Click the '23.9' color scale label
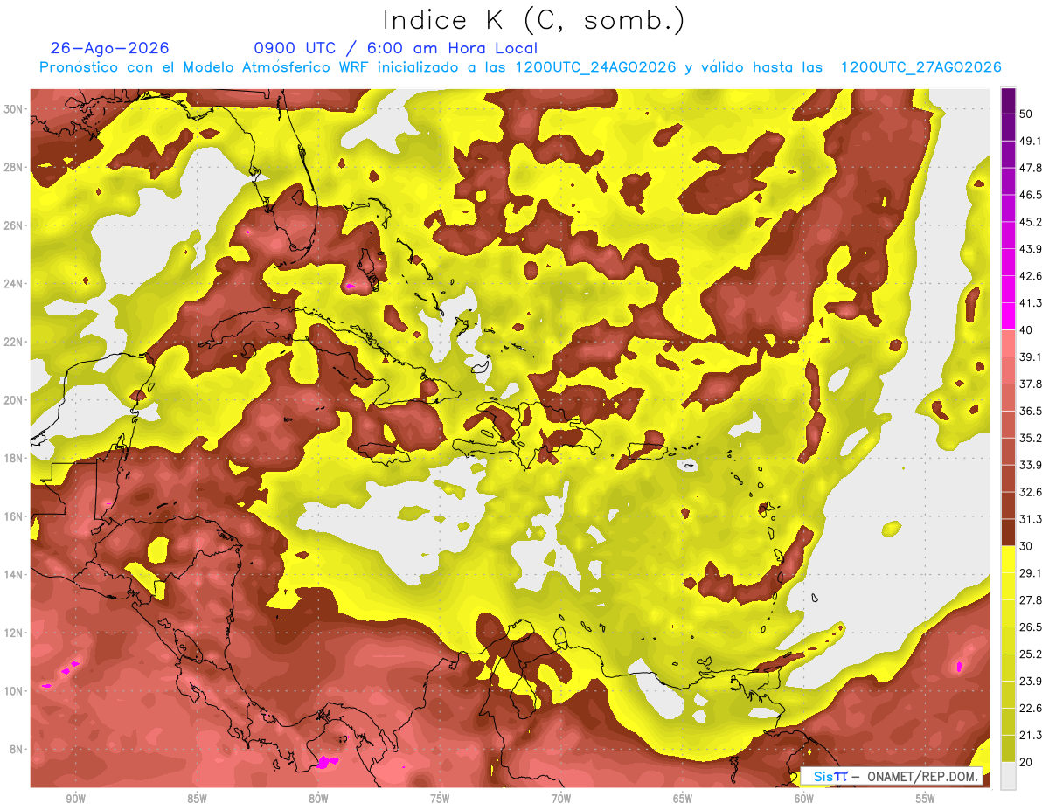 pyautogui.click(x=1031, y=682)
